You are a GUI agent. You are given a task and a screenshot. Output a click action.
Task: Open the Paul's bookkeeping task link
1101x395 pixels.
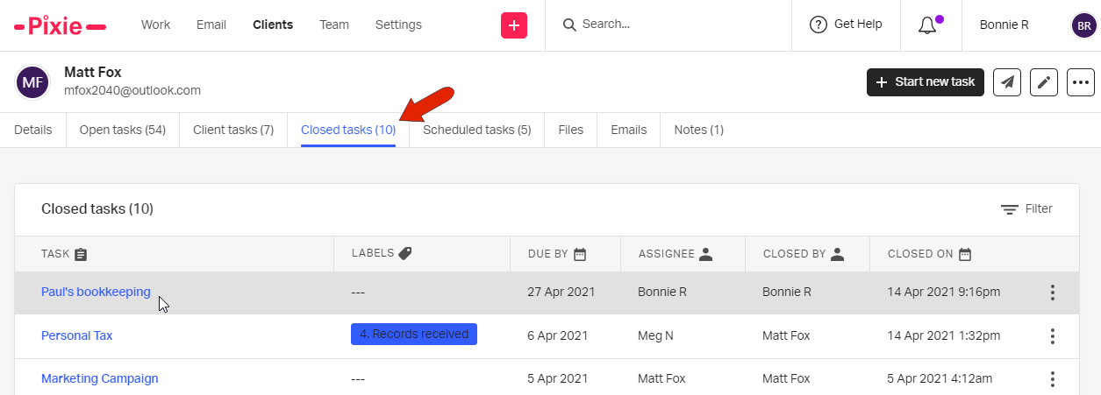(96, 293)
